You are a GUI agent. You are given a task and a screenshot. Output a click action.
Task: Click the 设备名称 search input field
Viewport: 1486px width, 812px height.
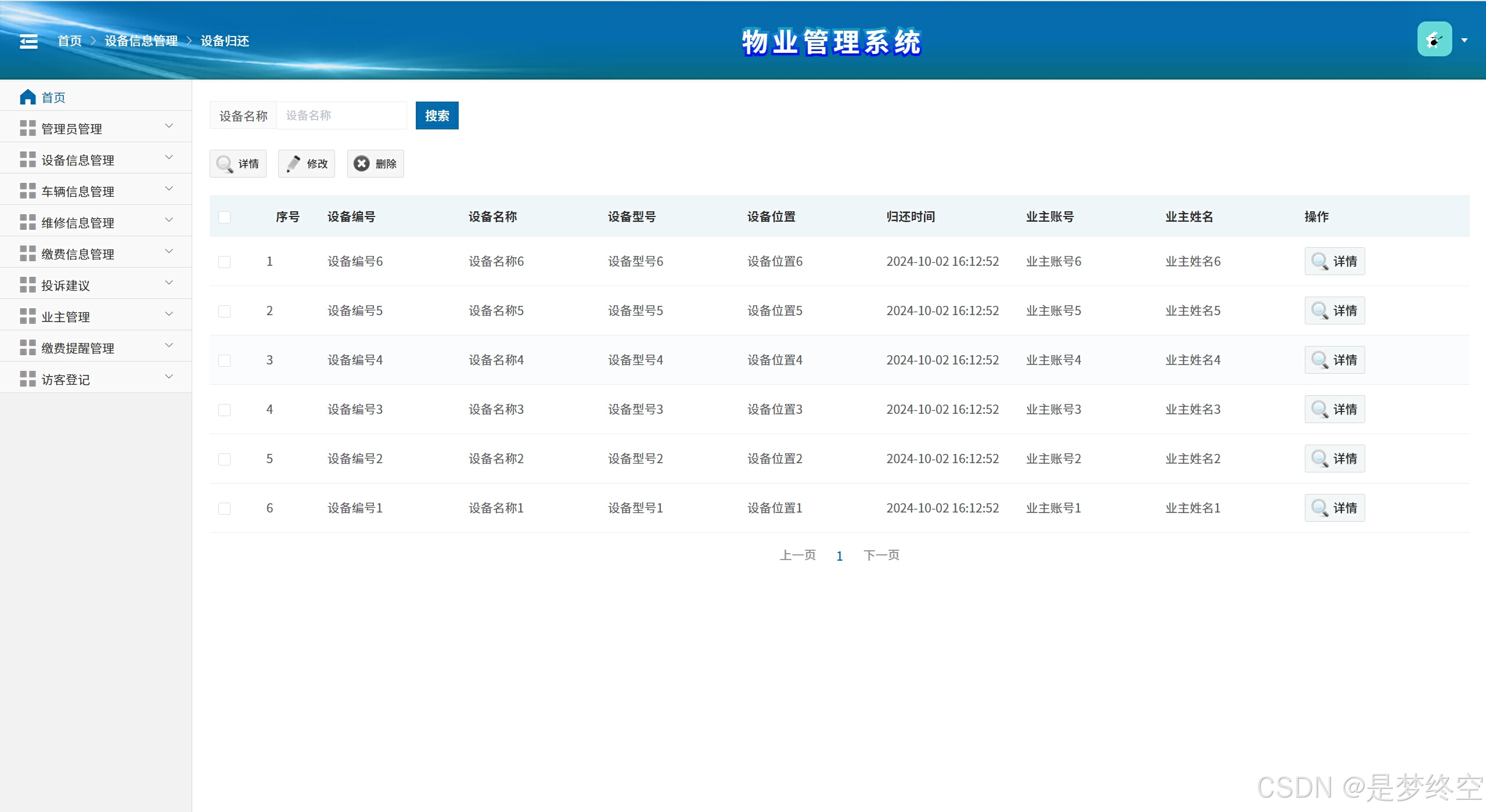341,116
